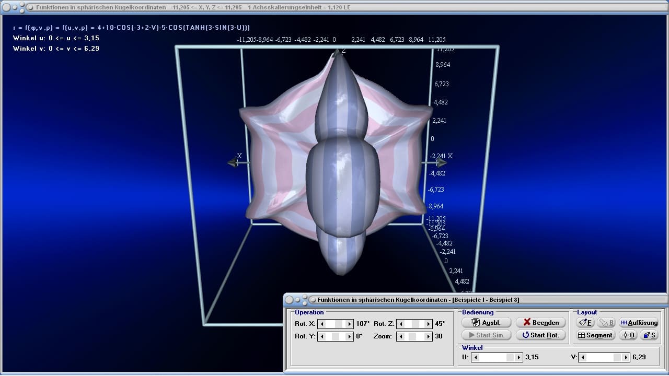Open the Auflösung resolution button
The image size is (669, 376).
639,323
